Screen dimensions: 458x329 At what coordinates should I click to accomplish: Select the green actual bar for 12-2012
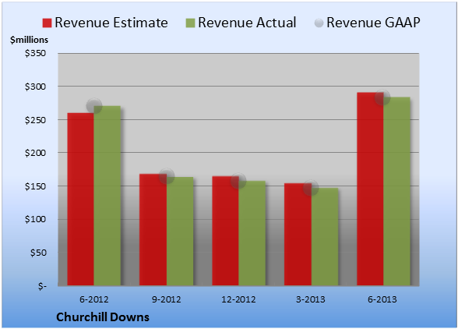pos(252,233)
